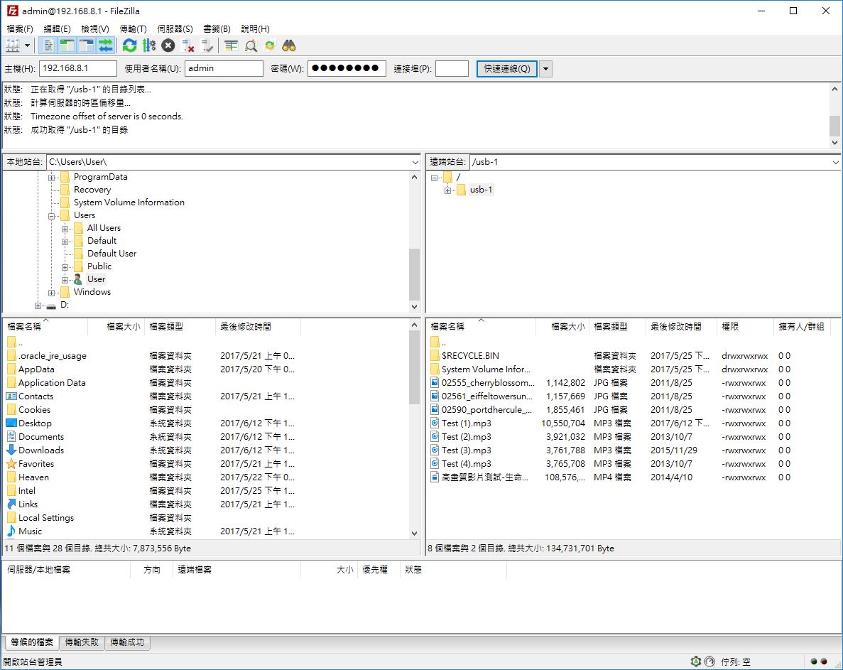Select $RECYCLE.BIN remote folder icon
Screen dimensions: 843x670
pyautogui.click(x=435, y=355)
